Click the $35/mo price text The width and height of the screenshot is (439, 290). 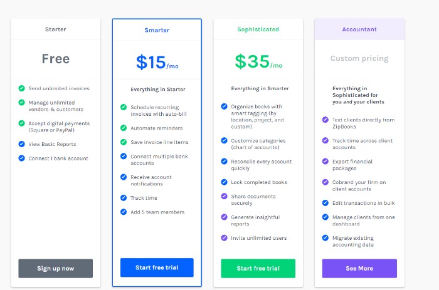(x=258, y=62)
